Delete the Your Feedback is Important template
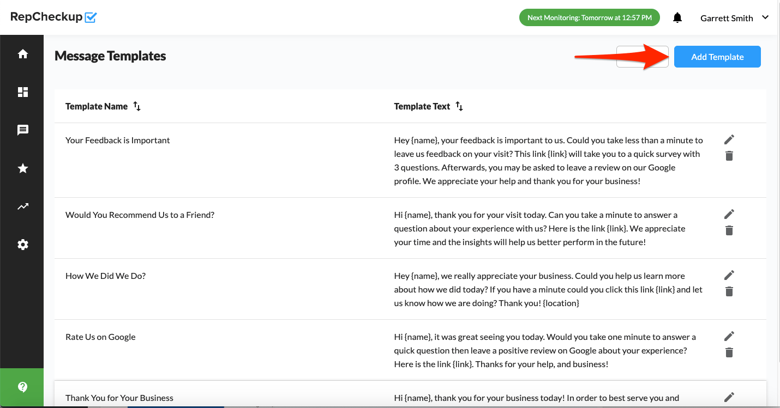Screen dimensions: 780x408 click(729, 156)
